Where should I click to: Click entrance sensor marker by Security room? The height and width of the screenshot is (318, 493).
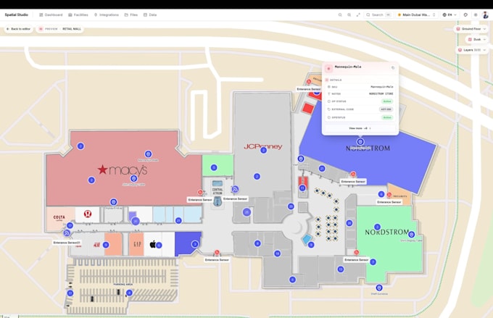[389, 195]
